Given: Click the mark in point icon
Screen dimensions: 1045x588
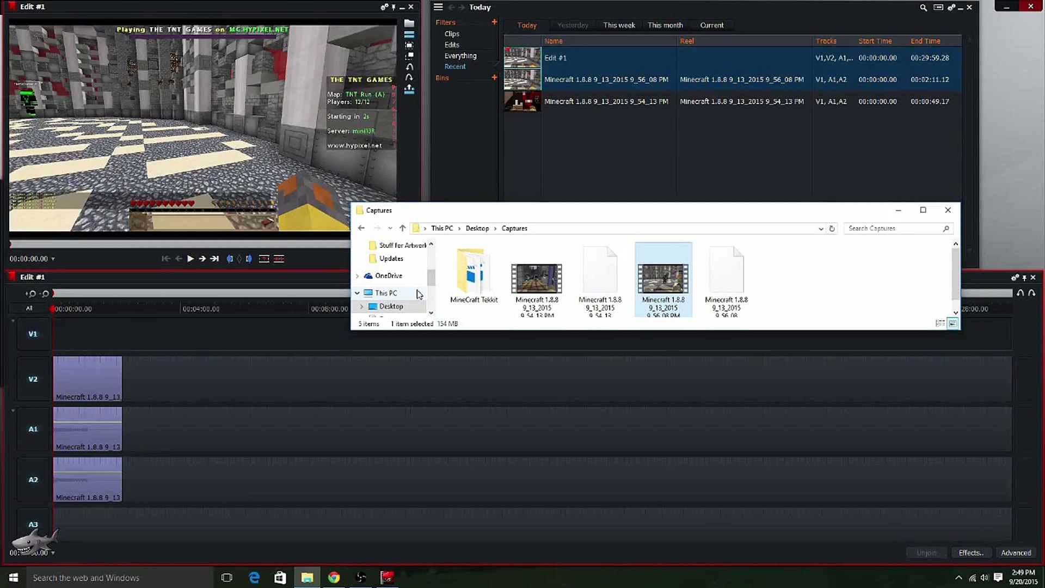Looking at the screenshot, I should (x=230, y=259).
